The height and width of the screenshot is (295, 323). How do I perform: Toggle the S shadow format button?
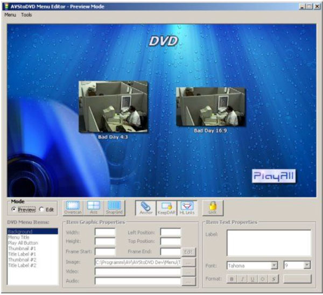pyautogui.click(x=273, y=279)
